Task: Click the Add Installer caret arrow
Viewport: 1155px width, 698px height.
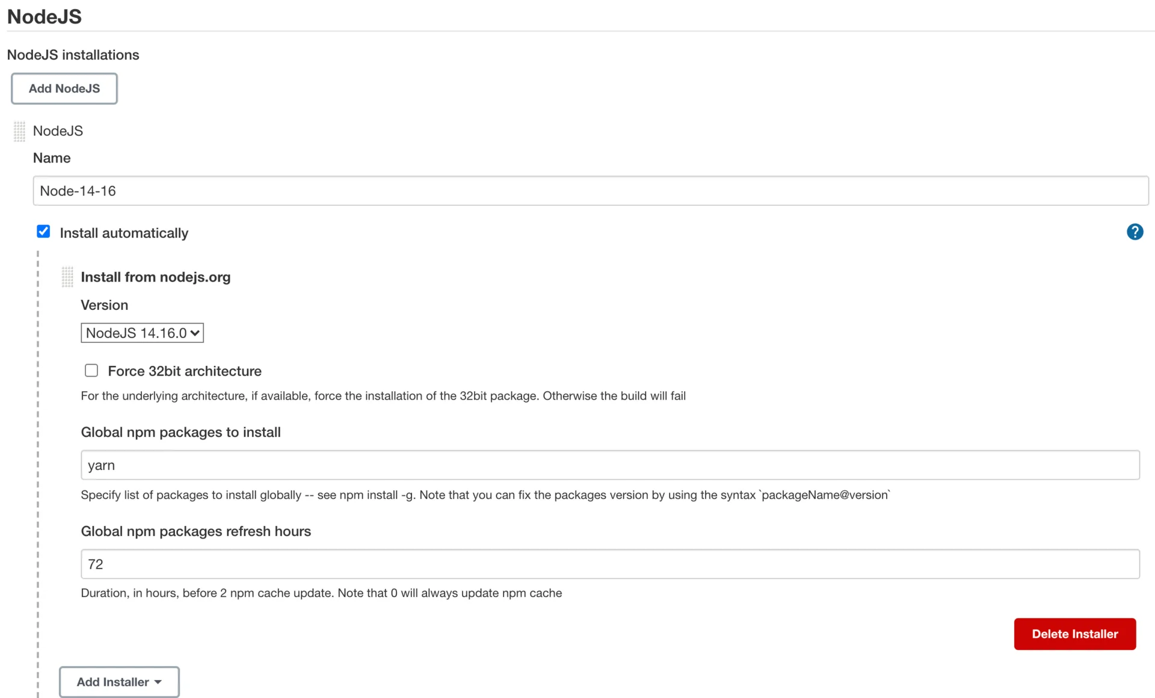Action: pyautogui.click(x=158, y=682)
